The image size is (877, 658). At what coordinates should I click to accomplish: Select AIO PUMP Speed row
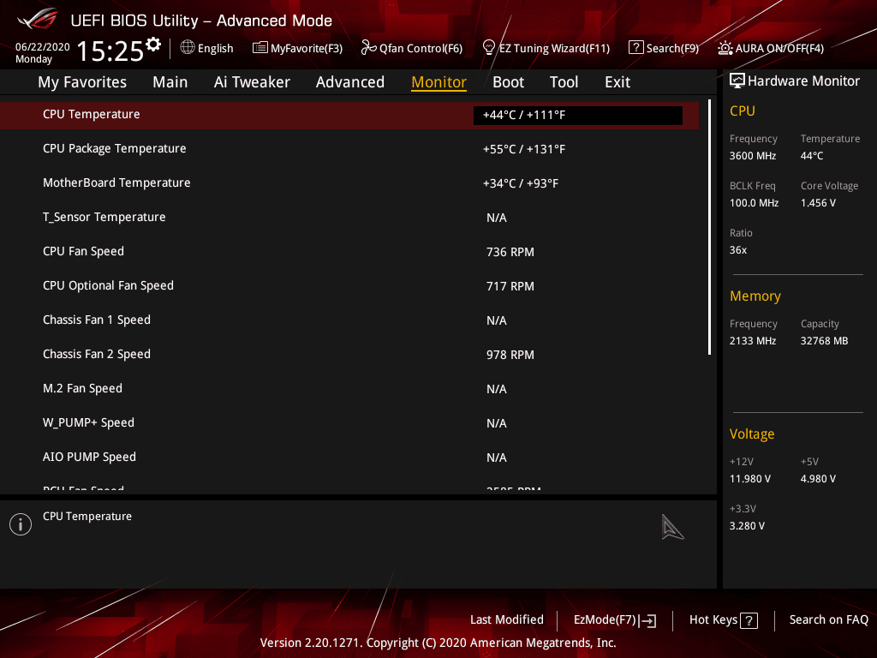349,458
